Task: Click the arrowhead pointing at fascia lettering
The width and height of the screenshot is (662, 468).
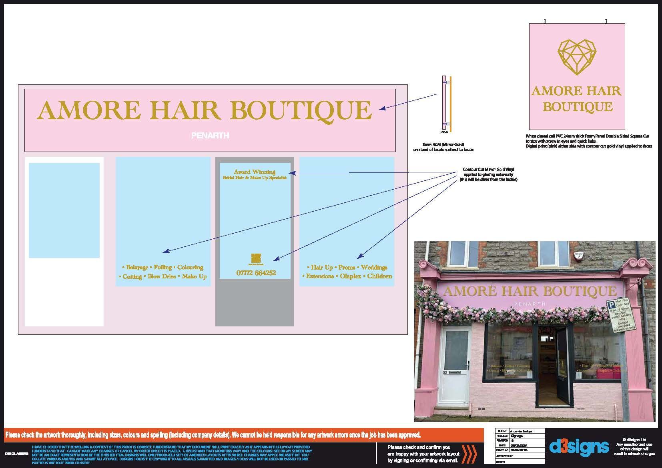Action: click(x=382, y=108)
